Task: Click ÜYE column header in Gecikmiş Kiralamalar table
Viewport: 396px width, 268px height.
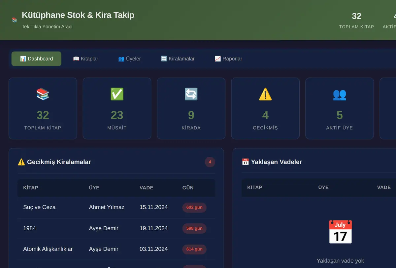Action: coord(94,188)
